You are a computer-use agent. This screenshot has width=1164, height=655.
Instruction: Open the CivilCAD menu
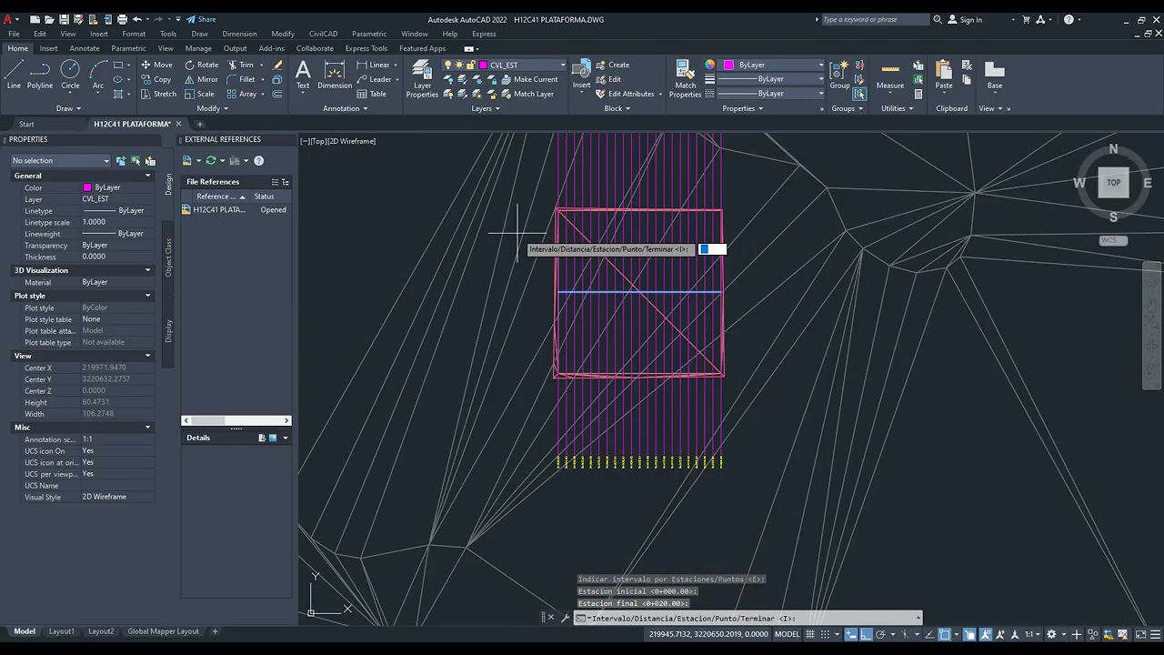[323, 34]
